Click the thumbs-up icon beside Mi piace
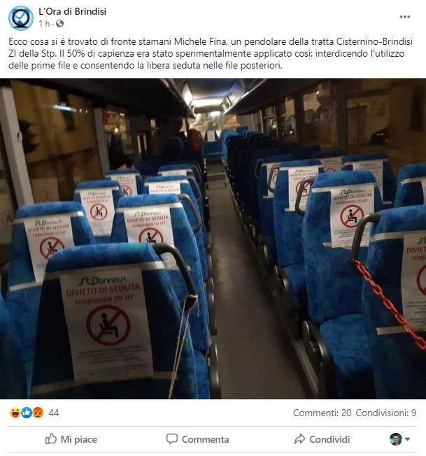Viewport: 426px width, 456px height. [51, 439]
